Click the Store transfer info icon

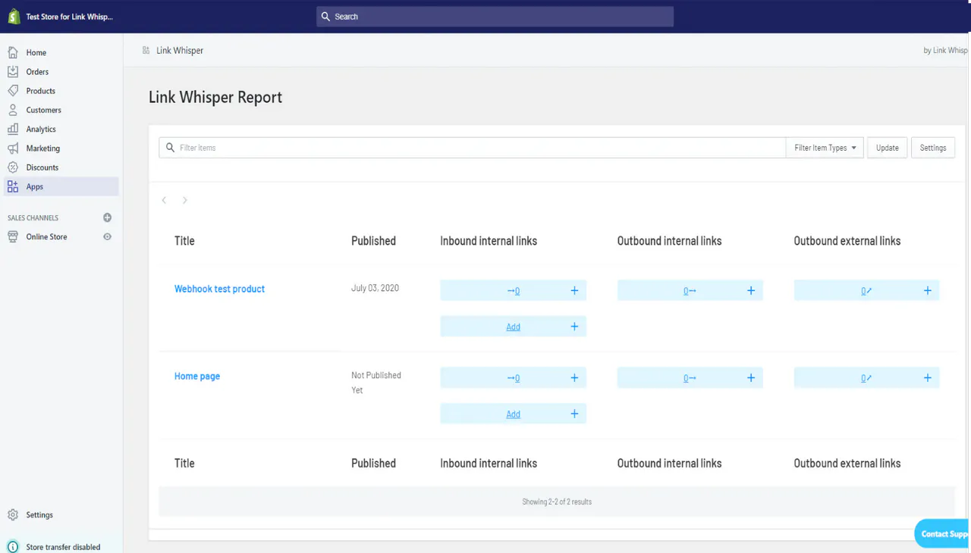[13, 547]
